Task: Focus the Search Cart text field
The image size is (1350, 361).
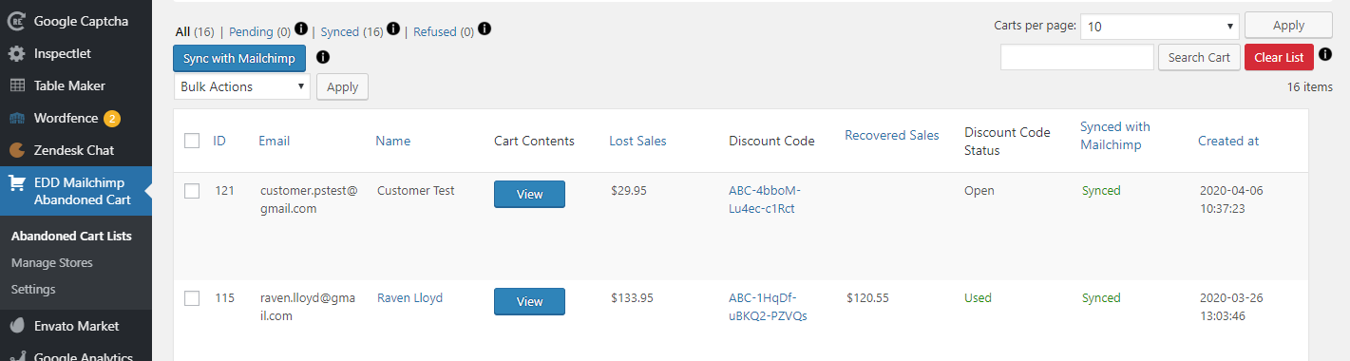Action: (1077, 57)
